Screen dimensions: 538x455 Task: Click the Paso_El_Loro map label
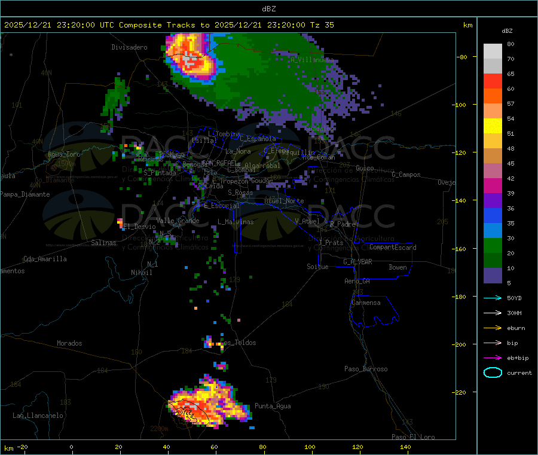tap(413, 437)
